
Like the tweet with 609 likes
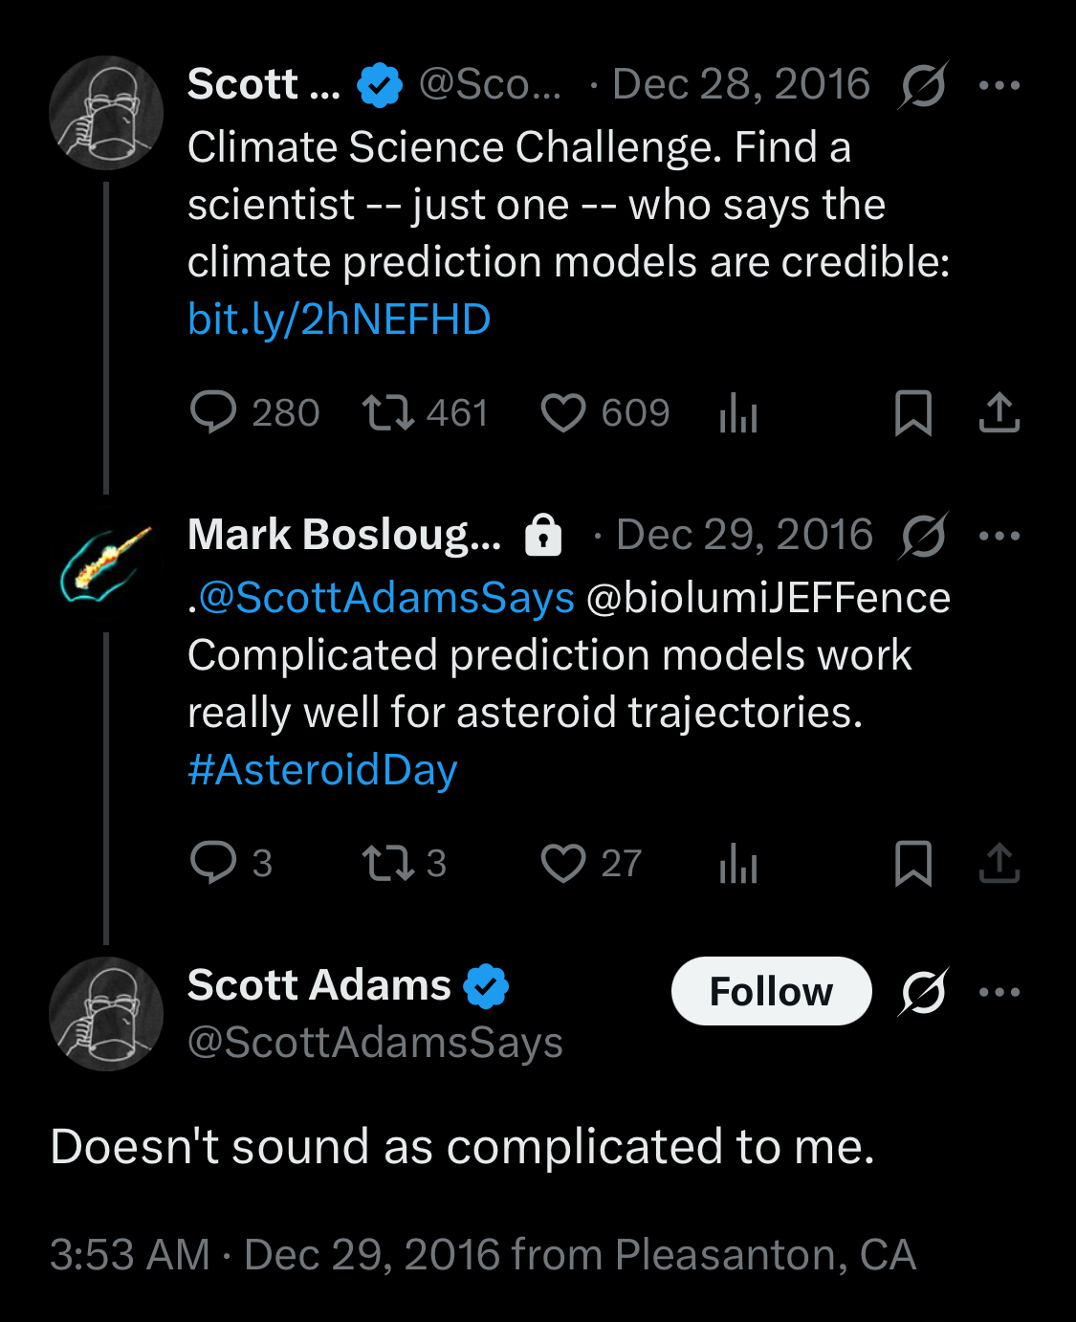563,413
